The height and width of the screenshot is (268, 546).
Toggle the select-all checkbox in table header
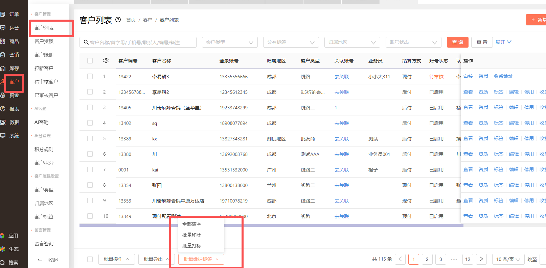90,61
